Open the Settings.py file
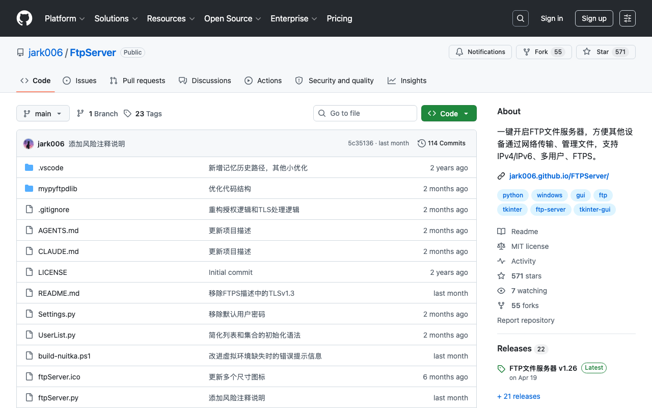Image resolution: width=652 pixels, height=408 pixels. [x=57, y=314]
